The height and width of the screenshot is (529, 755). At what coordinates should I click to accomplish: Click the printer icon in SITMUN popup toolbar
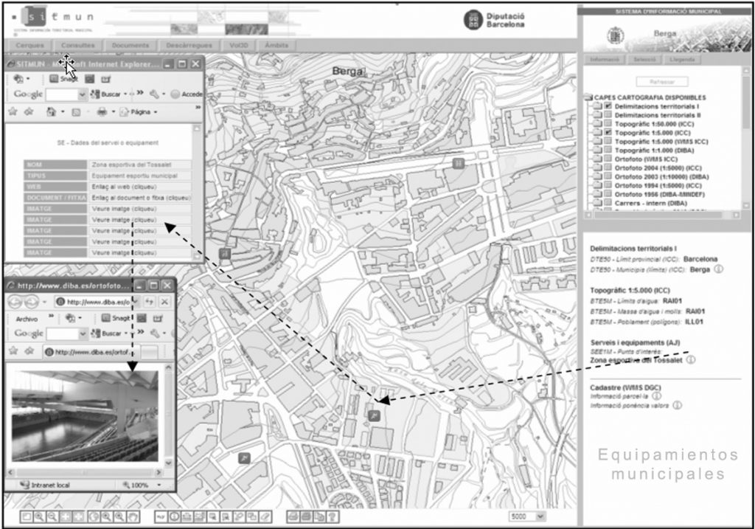(x=102, y=111)
